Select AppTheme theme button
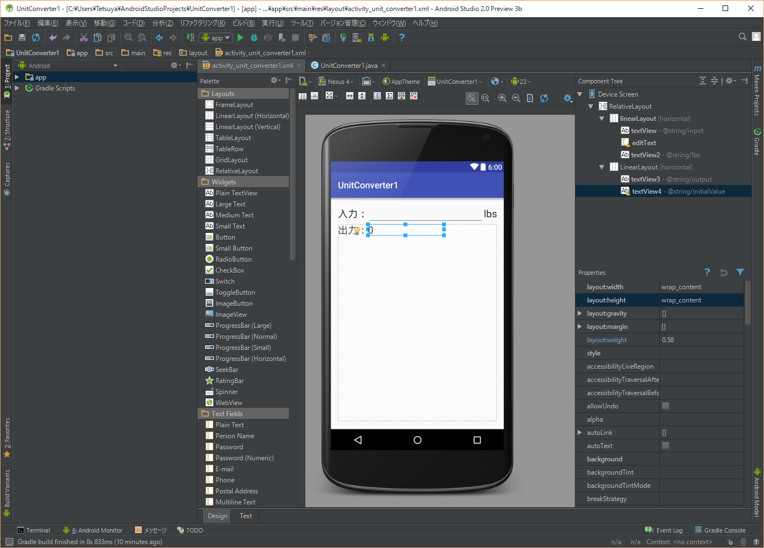The width and height of the screenshot is (764, 548). click(401, 81)
